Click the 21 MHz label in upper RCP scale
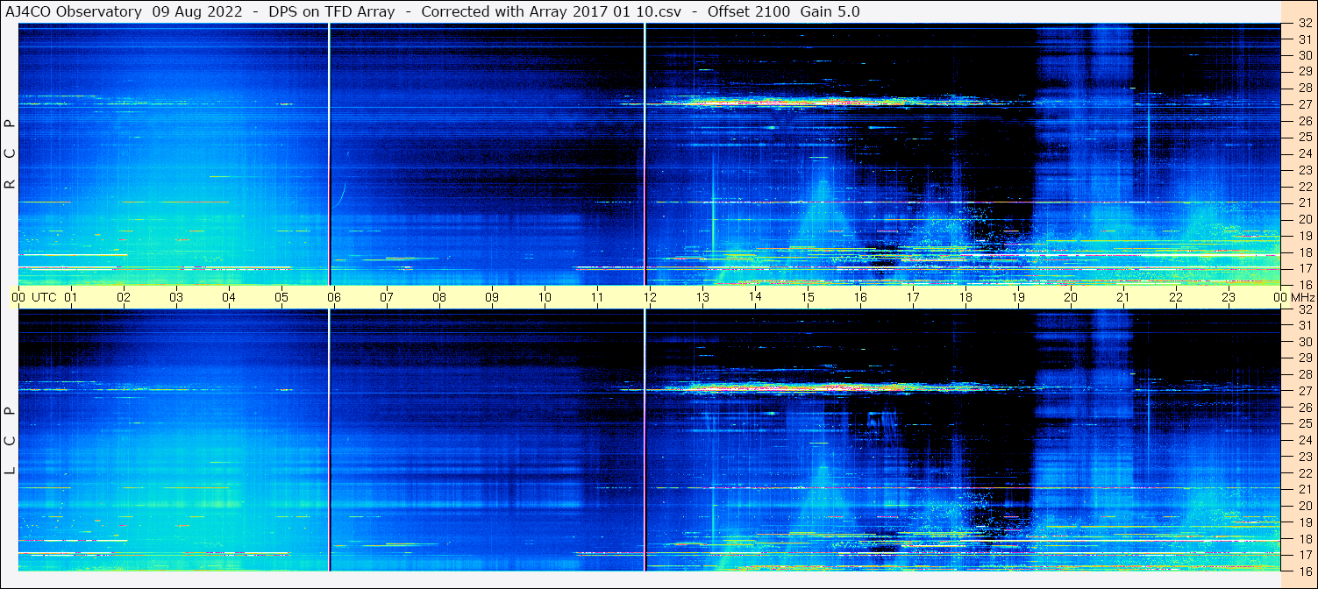The image size is (1318, 589). click(x=1304, y=202)
